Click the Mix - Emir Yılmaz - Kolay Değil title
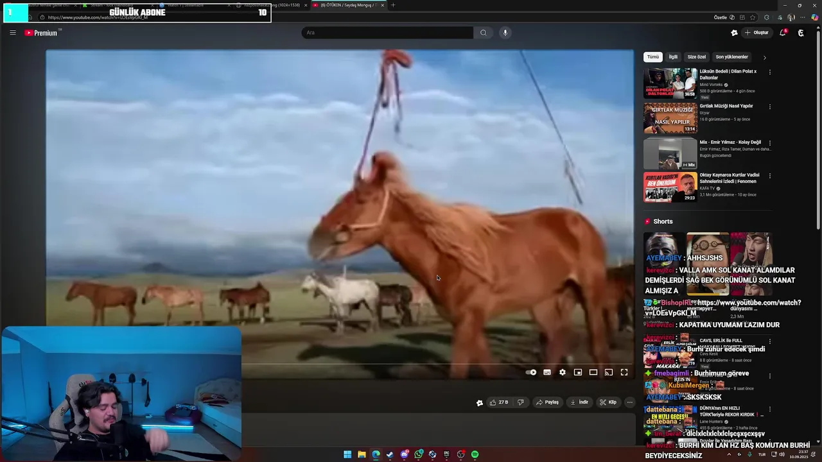Viewport: 822px width, 462px height. [730, 142]
